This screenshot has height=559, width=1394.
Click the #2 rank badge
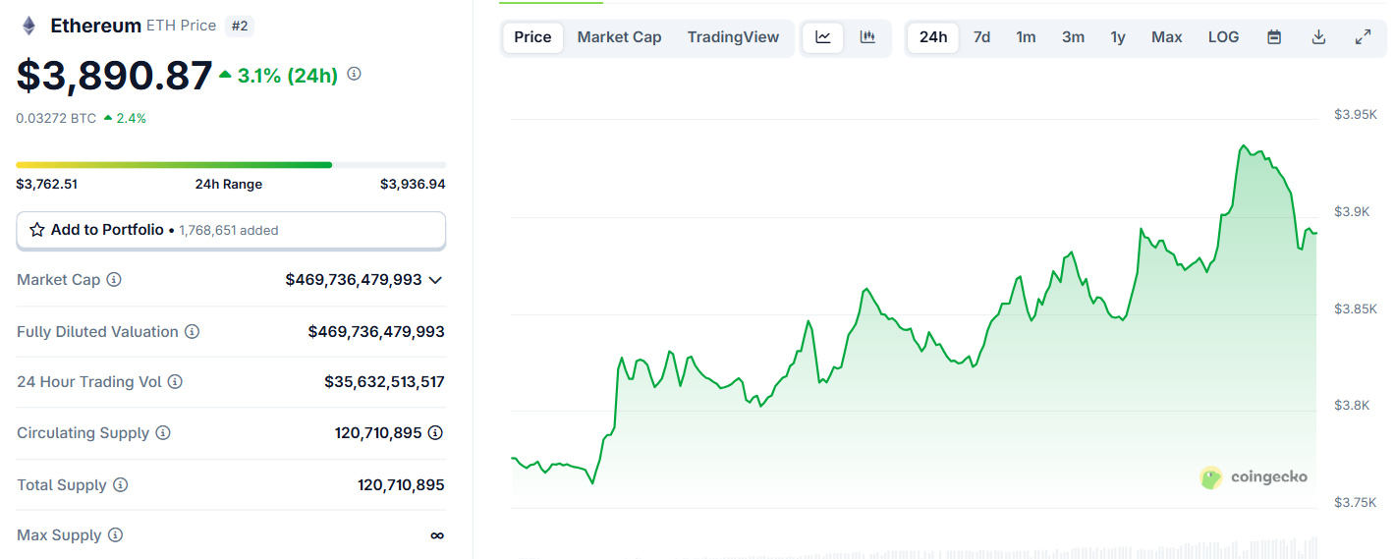pos(239,27)
